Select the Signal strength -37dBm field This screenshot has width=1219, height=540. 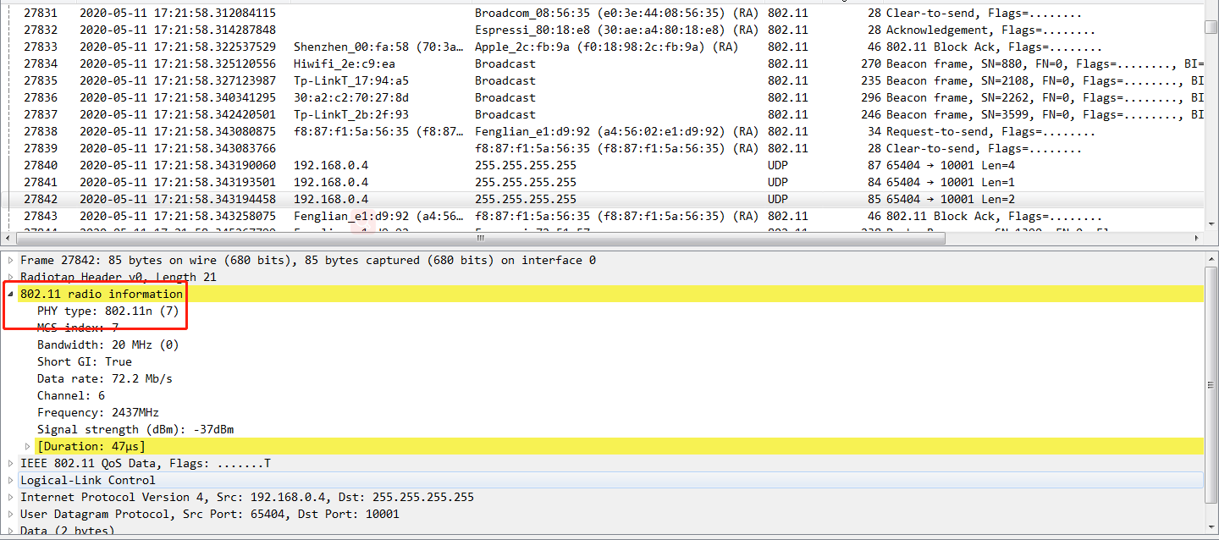coord(135,429)
